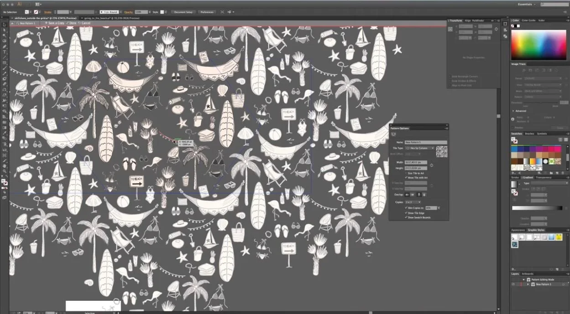Uncheck Move Tile with Art
570x314 pixels.
coord(406,178)
